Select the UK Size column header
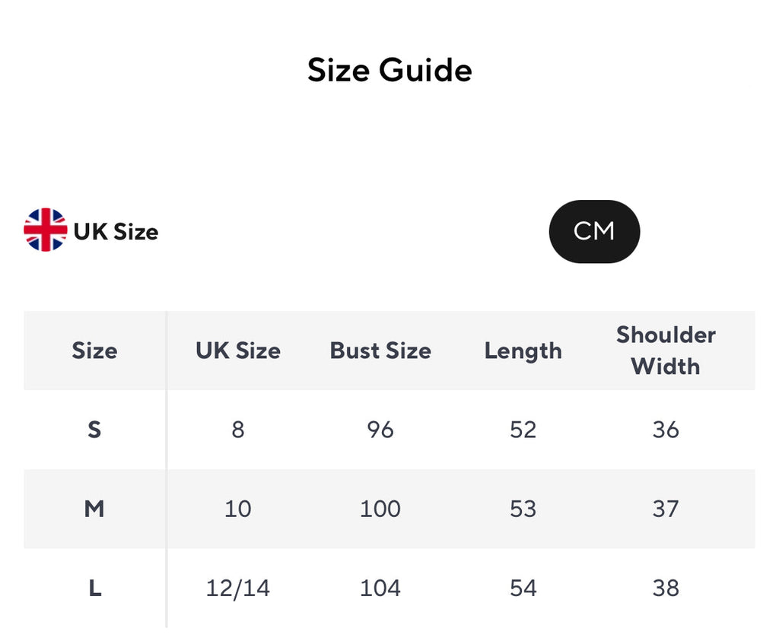This screenshot has width=779, height=641. pyautogui.click(x=238, y=351)
